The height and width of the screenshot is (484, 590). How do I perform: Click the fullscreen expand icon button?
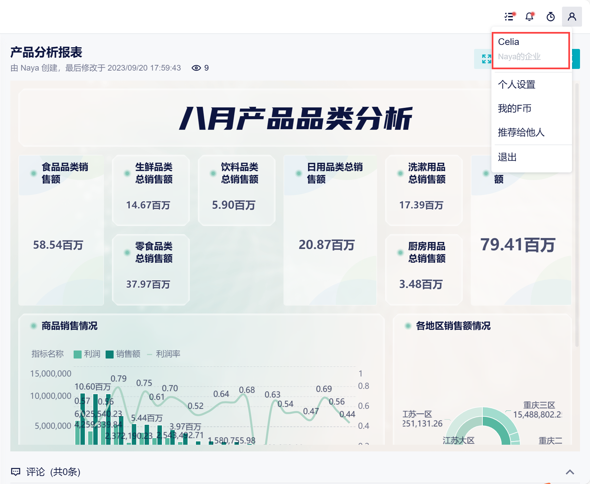[487, 59]
